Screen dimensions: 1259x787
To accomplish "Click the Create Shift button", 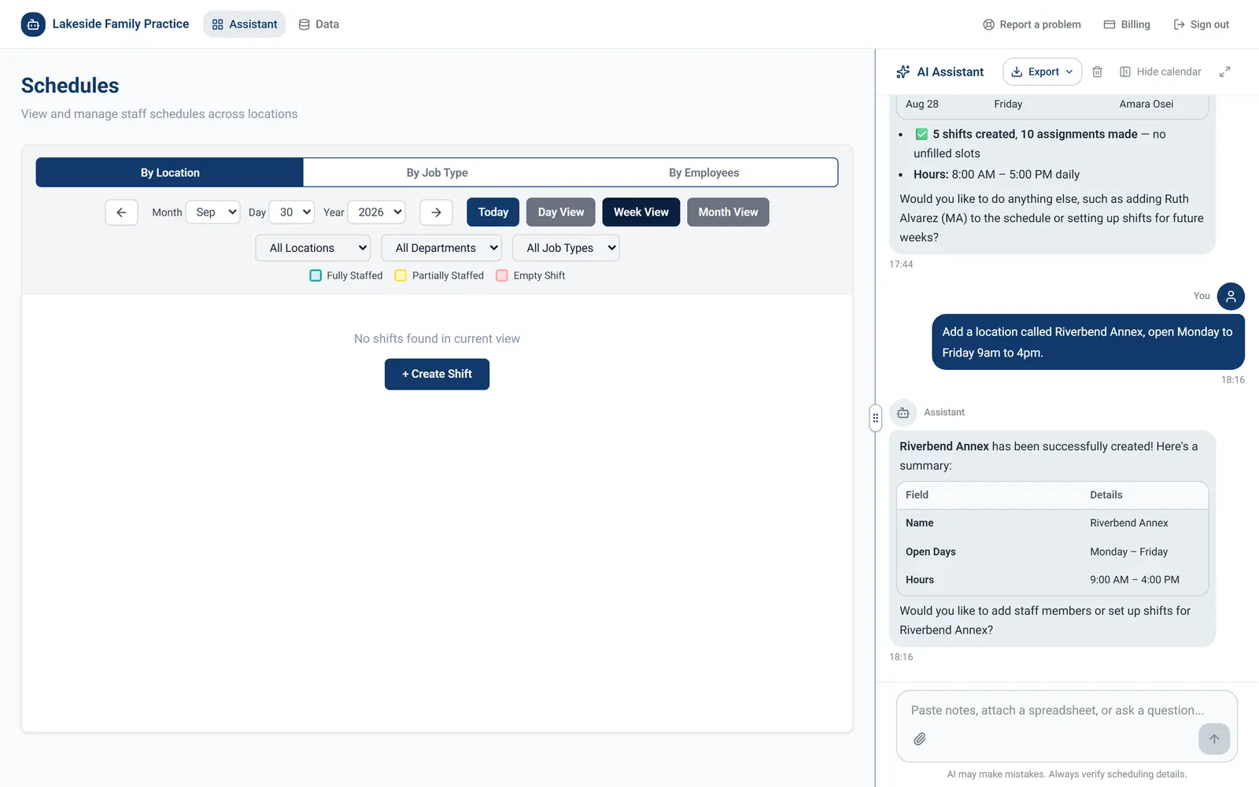I will pos(437,375).
